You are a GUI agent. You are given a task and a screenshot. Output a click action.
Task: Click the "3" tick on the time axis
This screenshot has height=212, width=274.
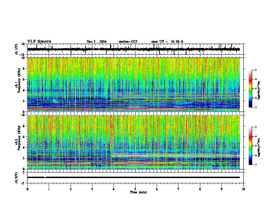click(92, 189)
